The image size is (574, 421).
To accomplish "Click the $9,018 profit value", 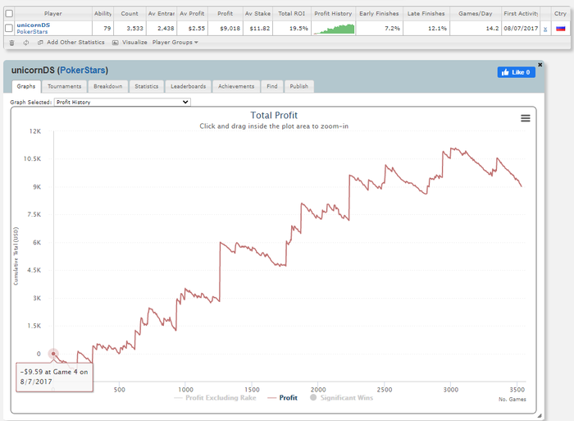I will coord(230,28).
